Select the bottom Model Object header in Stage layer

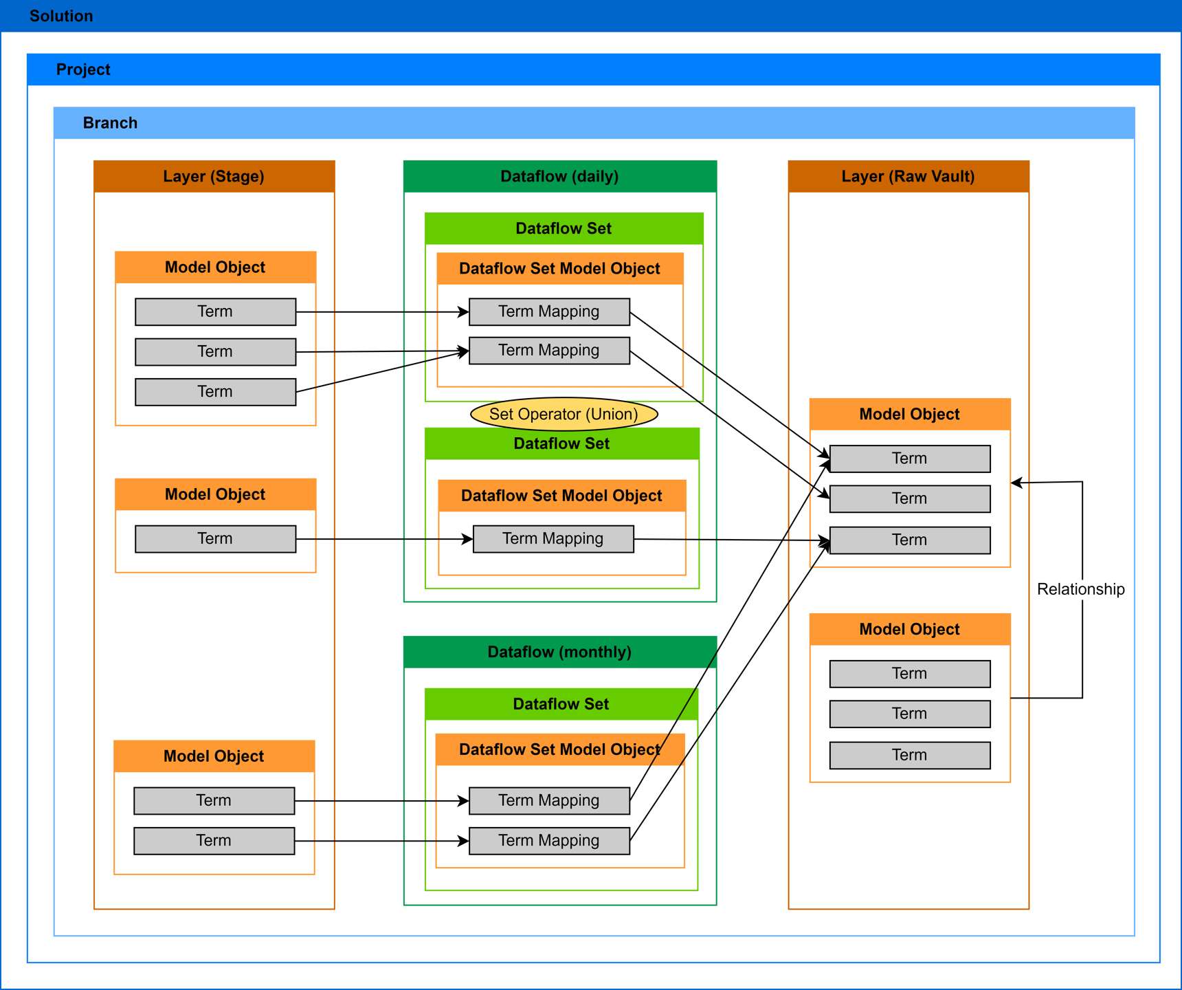(214, 756)
